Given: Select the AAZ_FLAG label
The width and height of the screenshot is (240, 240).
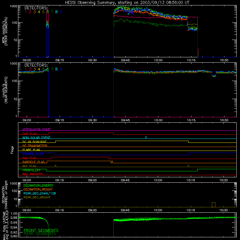Looking at the screenshot, I should point(29,166).
